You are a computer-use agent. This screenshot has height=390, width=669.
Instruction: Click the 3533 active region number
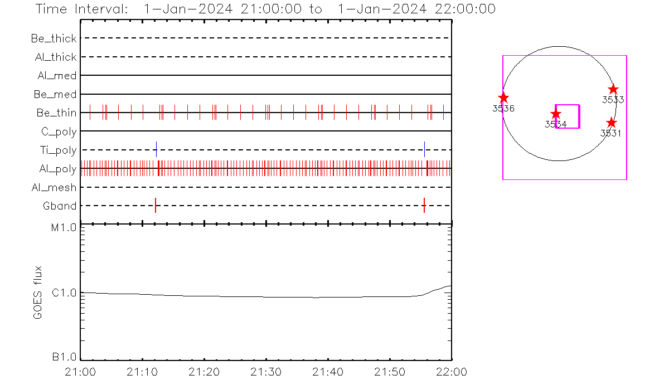coord(613,100)
